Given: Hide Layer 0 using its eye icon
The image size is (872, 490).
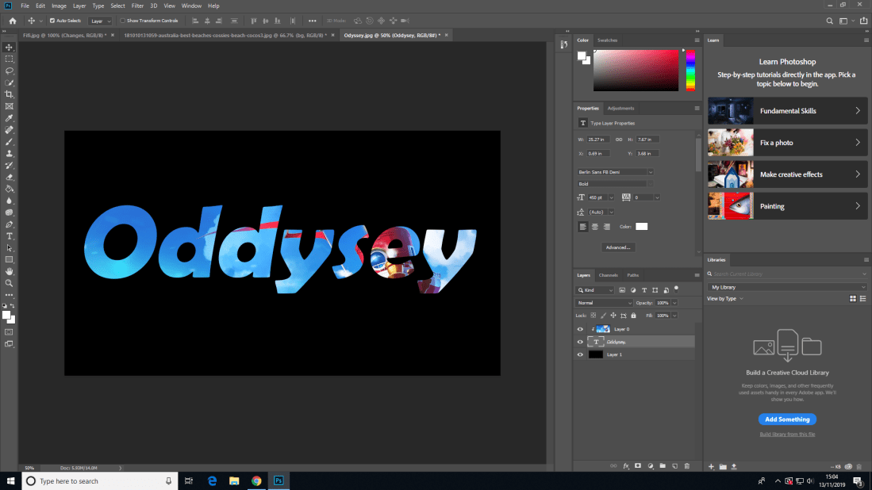Looking at the screenshot, I should (580, 329).
